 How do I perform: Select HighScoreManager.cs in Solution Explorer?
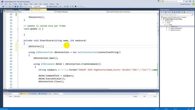pyautogui.click(x=176, y=28)
